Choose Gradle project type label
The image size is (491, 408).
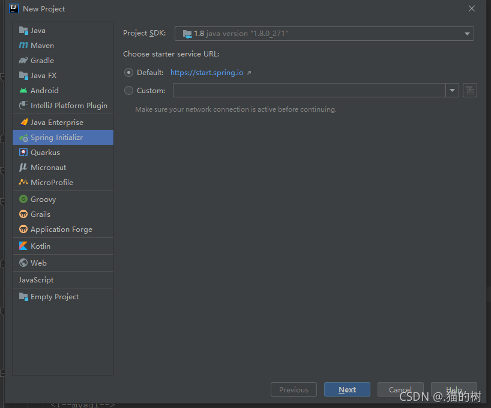pyautogui.click(x=42, y=61)
